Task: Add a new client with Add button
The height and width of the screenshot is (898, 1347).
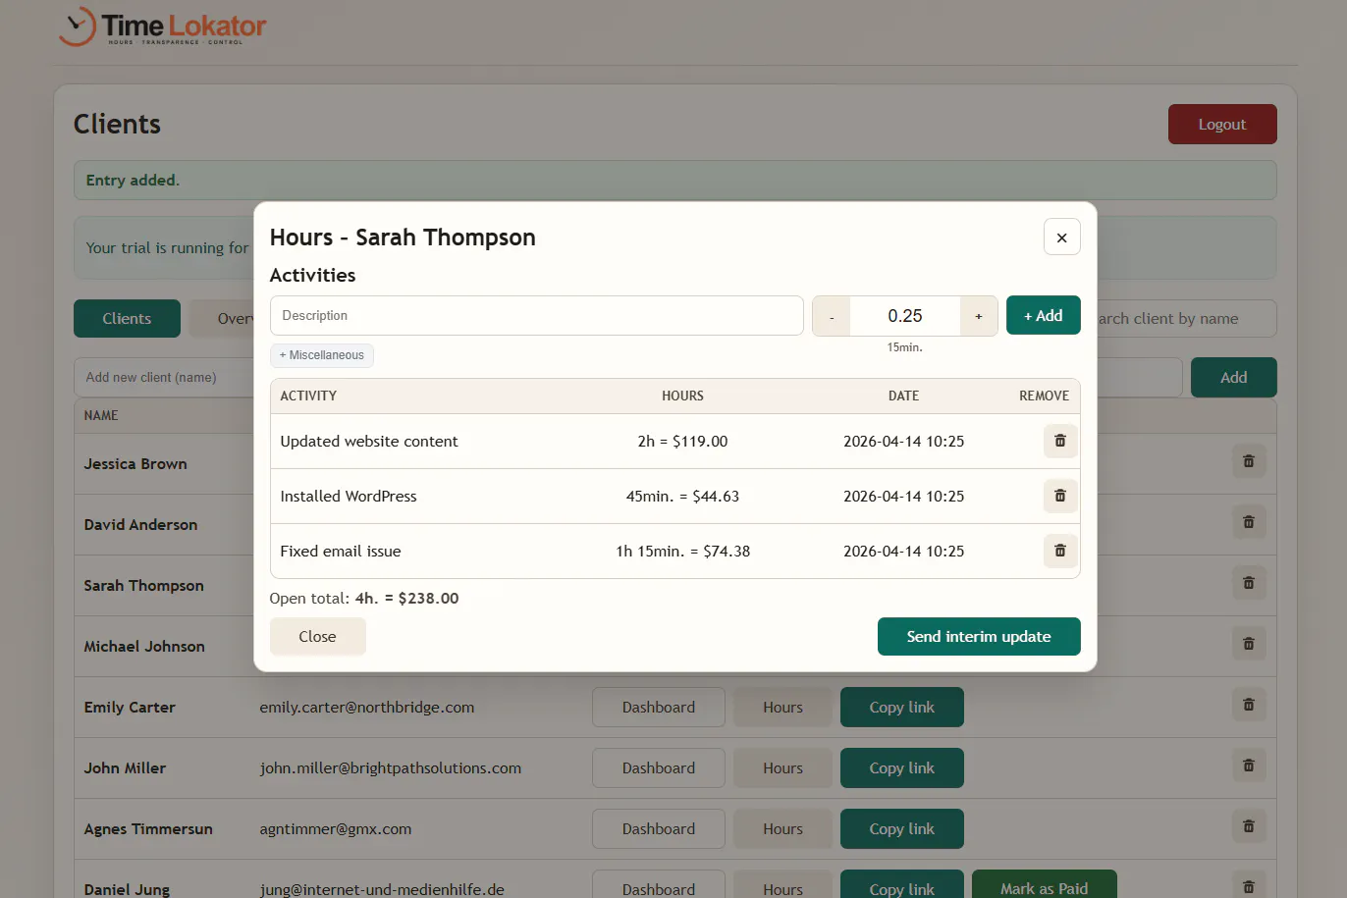Action: (x=1234, y=377)
